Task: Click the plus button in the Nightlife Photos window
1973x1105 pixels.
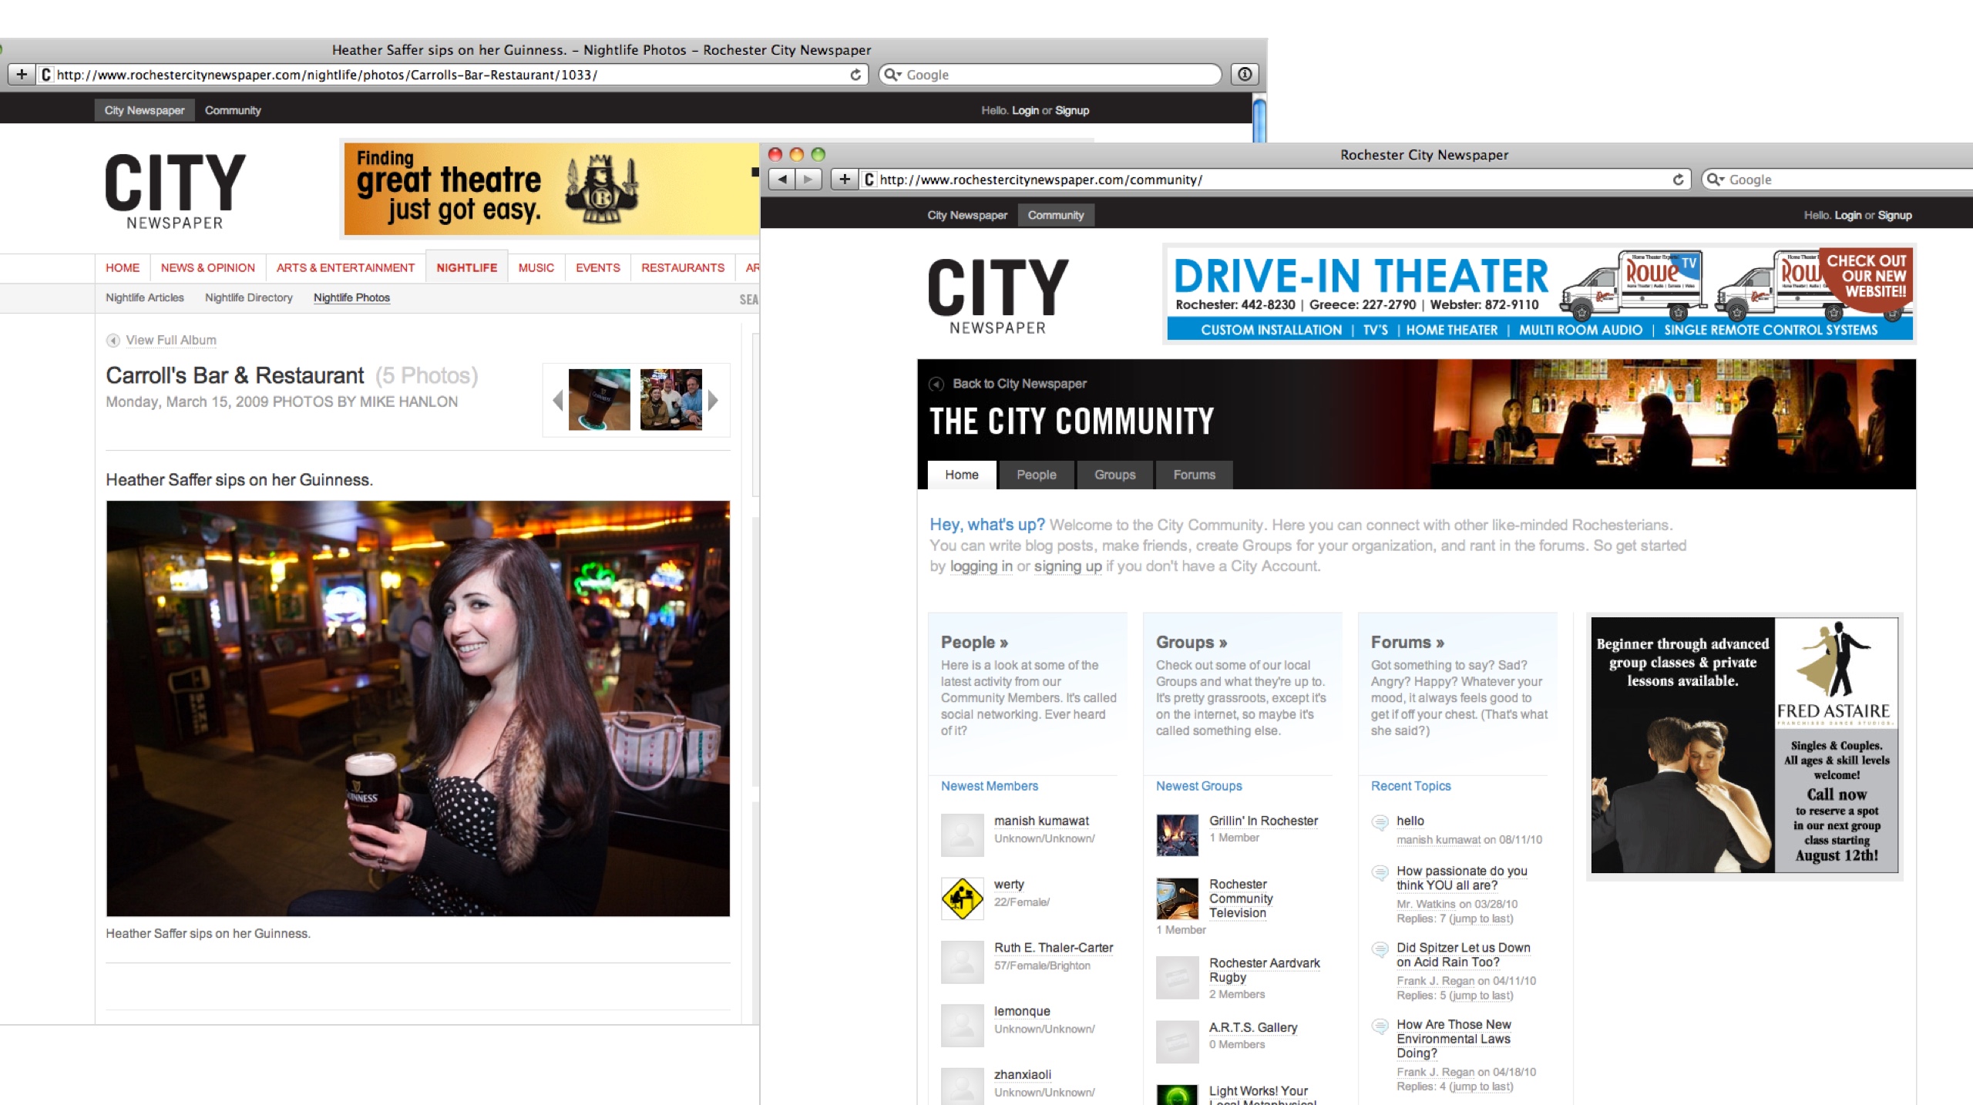Action: pos(22,75)
